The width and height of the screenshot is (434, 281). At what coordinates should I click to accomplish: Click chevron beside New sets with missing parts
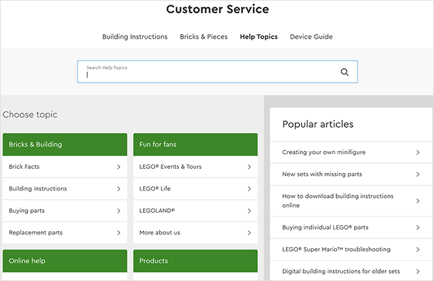(418, 174)
